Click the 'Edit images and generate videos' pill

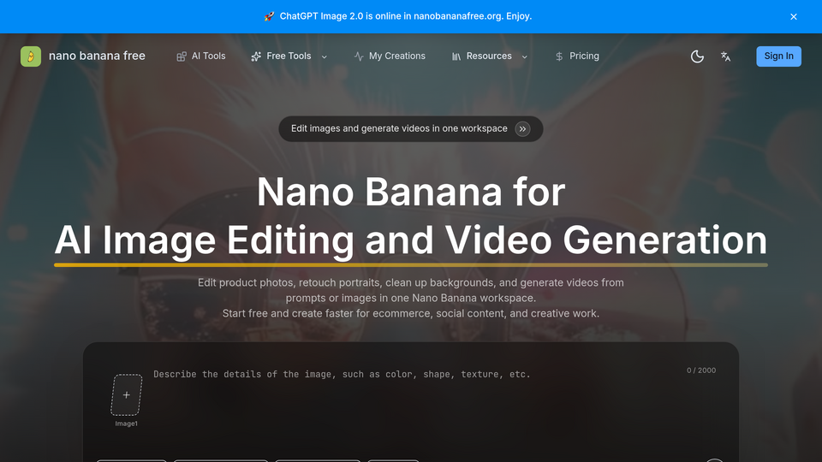[411, 129]
